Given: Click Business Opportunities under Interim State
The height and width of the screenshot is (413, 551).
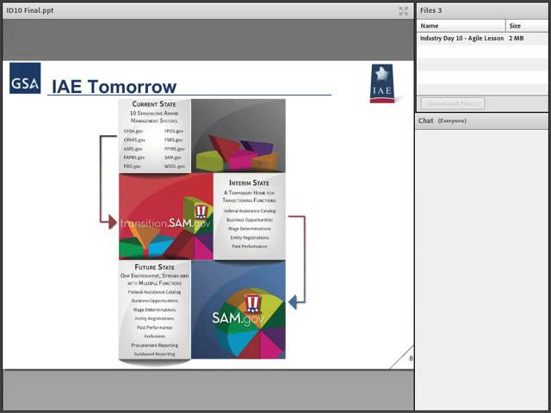Looking at the screenshot, I should click(x=250, y=220).
